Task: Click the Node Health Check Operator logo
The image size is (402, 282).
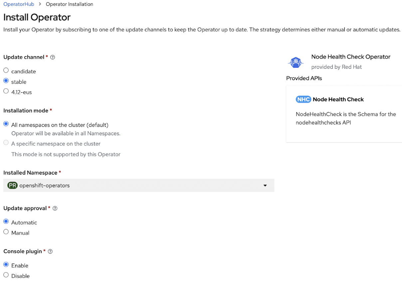Action: click(x=296, y=62)
